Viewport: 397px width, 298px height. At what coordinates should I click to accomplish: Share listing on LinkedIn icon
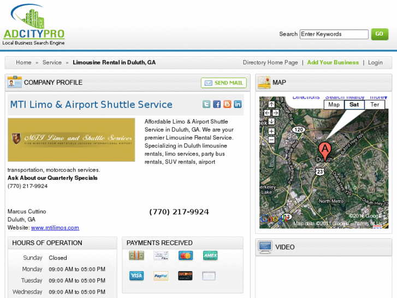click(x=238, y=104)
